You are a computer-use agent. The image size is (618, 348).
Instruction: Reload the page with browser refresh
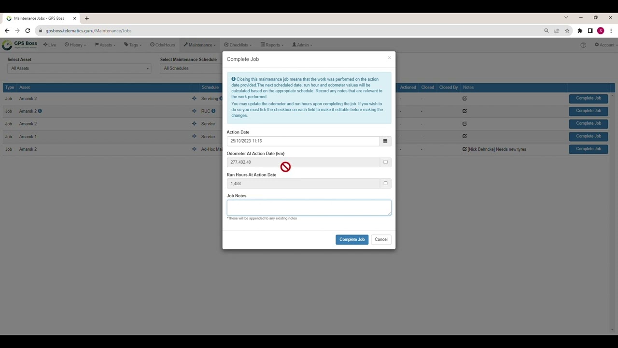(28, 30)
